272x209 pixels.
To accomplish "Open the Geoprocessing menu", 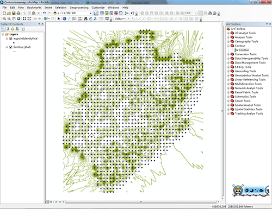I will 79,8.
